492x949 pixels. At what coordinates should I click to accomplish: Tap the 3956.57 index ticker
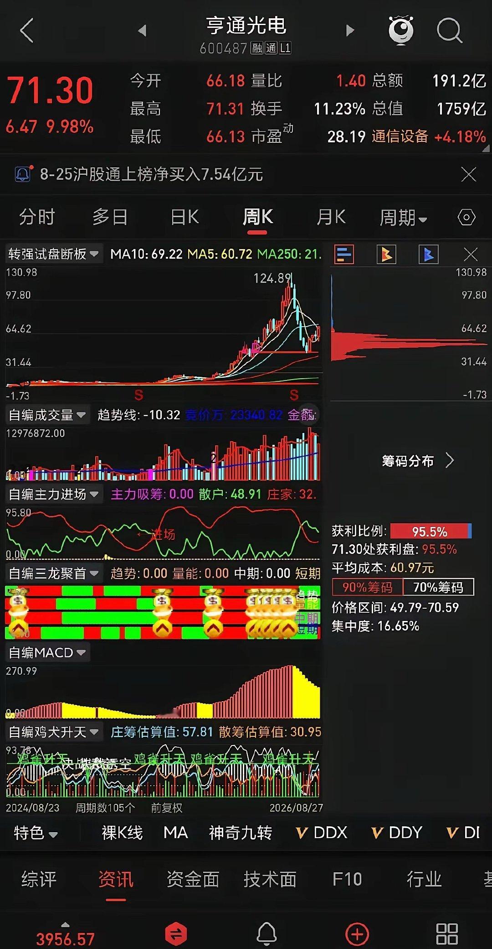(65, 939)
